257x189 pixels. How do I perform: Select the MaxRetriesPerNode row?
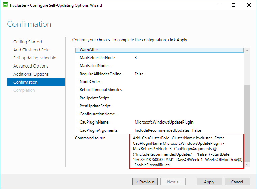159,58
